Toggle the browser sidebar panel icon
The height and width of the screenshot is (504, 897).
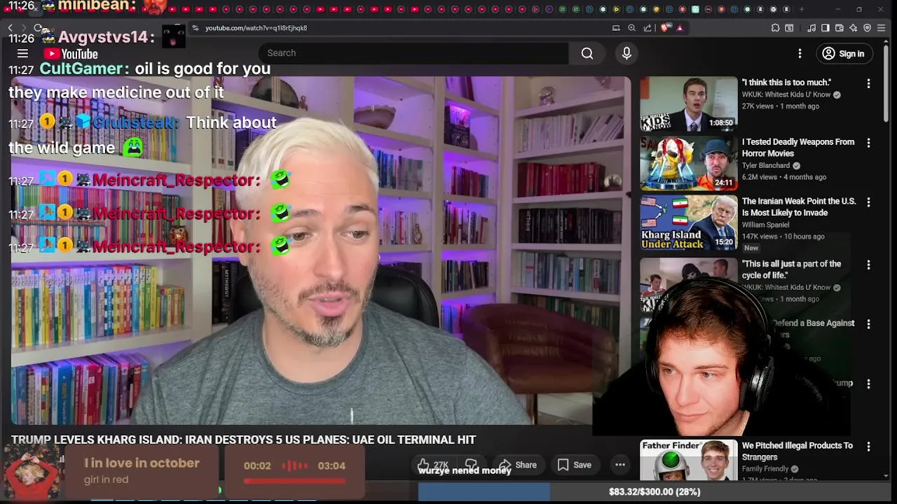[x=826, y=28]
